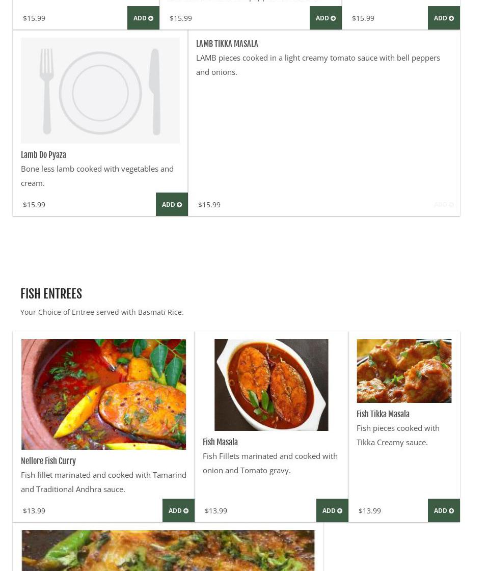Click the plus icon on Fish Masala's ADD button
The width and height of the screenshot is (488, 571).
(340, 511)
